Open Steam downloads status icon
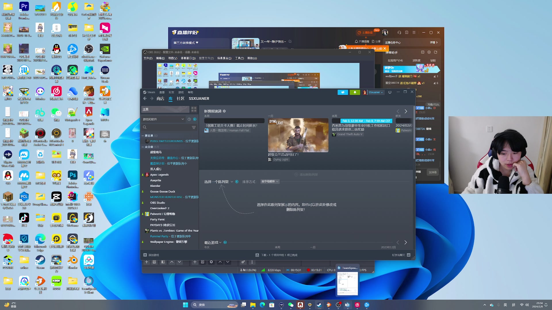Image resolution: width=552 pixels, height=310 pixels. tap(257, 255)
